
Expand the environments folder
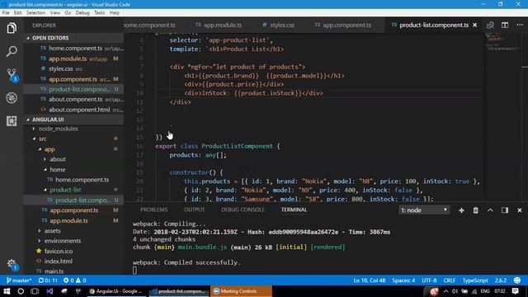[x=63, y=241]
